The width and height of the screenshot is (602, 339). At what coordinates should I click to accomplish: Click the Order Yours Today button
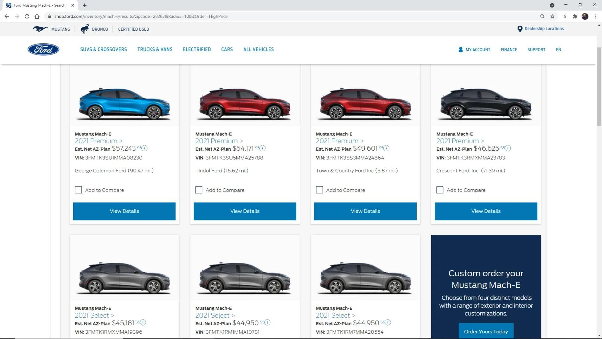[486, 331]
